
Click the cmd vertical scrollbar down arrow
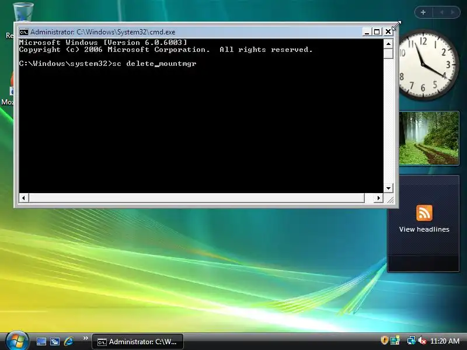pos(388,188)
